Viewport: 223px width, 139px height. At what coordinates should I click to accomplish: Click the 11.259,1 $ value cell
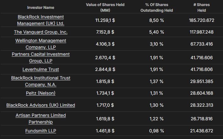tap(105, 20)
